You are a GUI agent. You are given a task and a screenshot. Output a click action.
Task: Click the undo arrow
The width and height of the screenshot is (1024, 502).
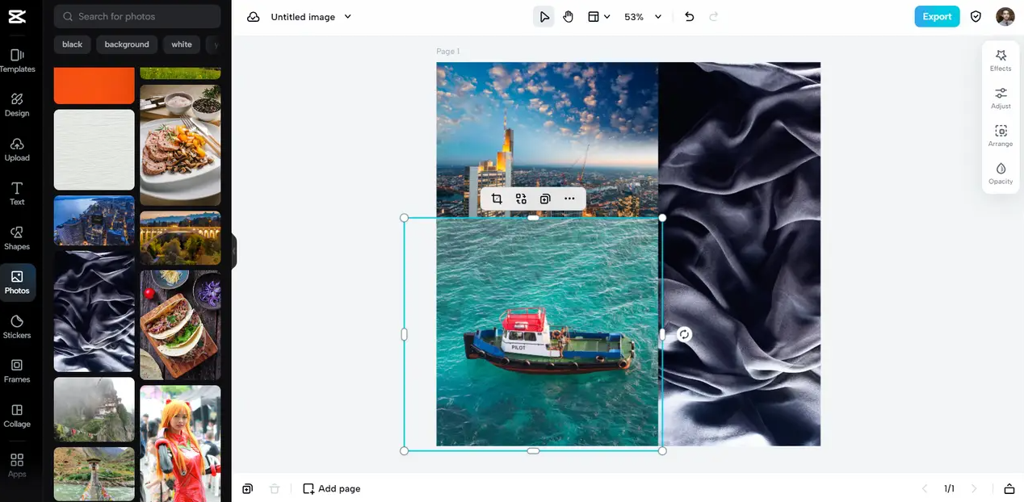coord(689,17)
